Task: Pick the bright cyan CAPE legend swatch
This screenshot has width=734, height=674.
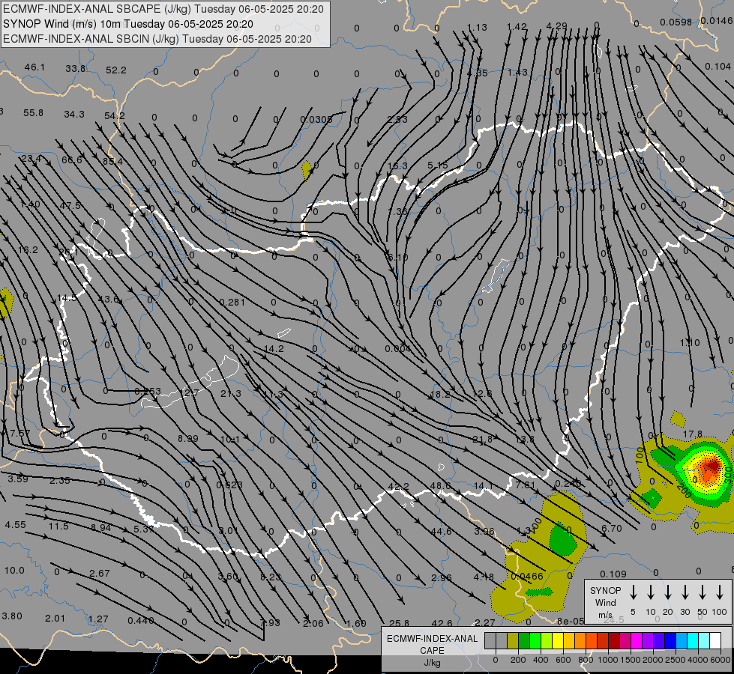Action: point(692,641)
